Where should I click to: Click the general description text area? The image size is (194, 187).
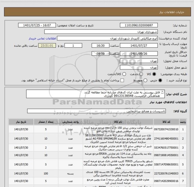95,94
